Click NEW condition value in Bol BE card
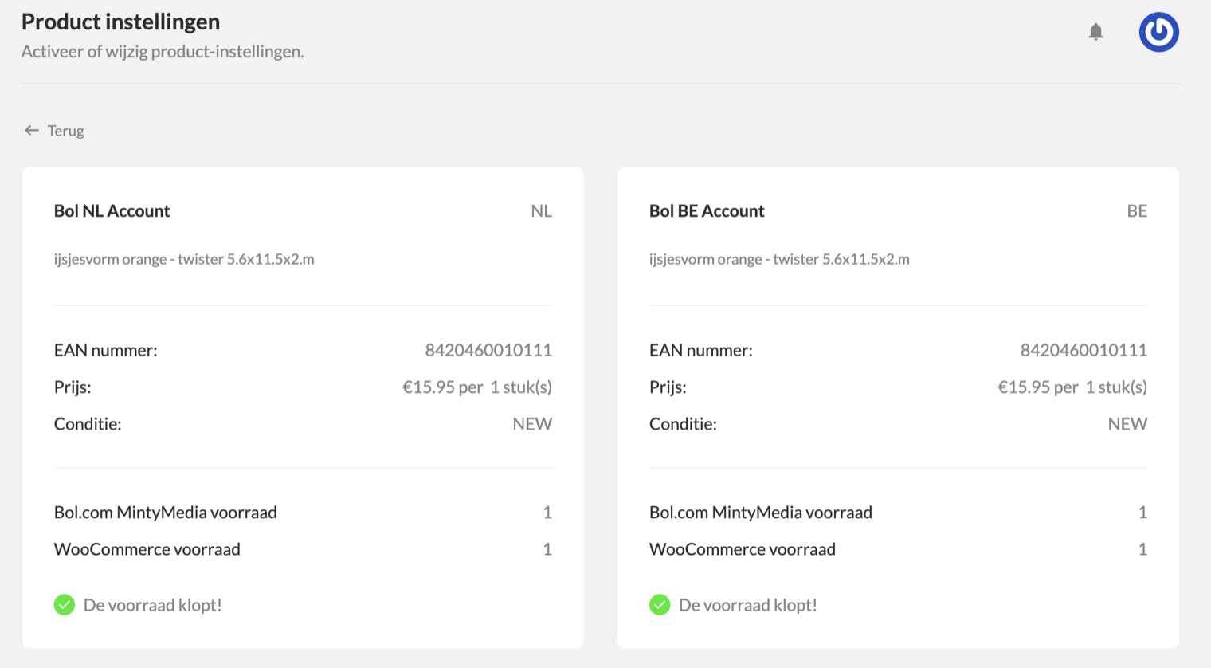Viewport: 1211px width, 668px height. 1127,424
